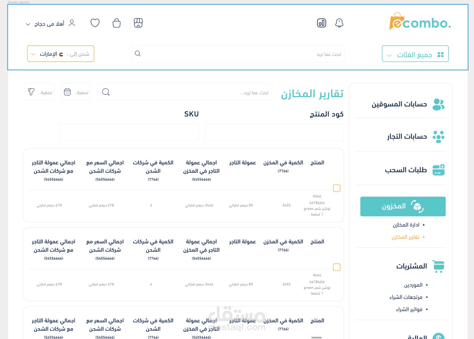The width and height of the screenshot is (474, 339).
Task: Click the user profile icon
Action: click(x=72, y=23)
